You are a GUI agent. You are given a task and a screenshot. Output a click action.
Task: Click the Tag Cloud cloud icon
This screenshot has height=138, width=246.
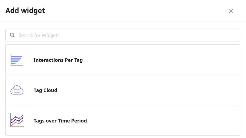point(17,90)
